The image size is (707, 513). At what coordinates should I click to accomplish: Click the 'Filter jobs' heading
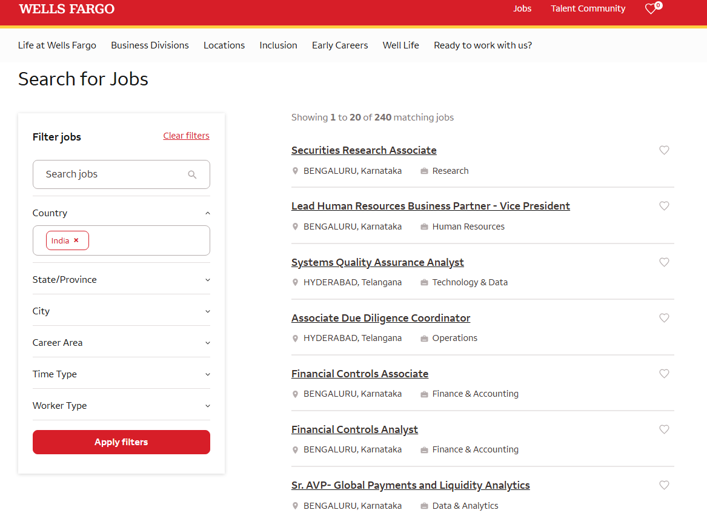(57, 137)
